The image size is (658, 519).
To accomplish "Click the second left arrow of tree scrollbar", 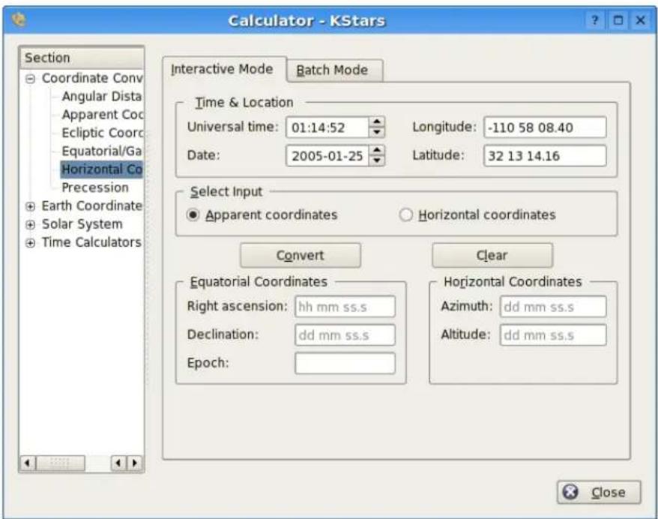I will pos(118,463).
